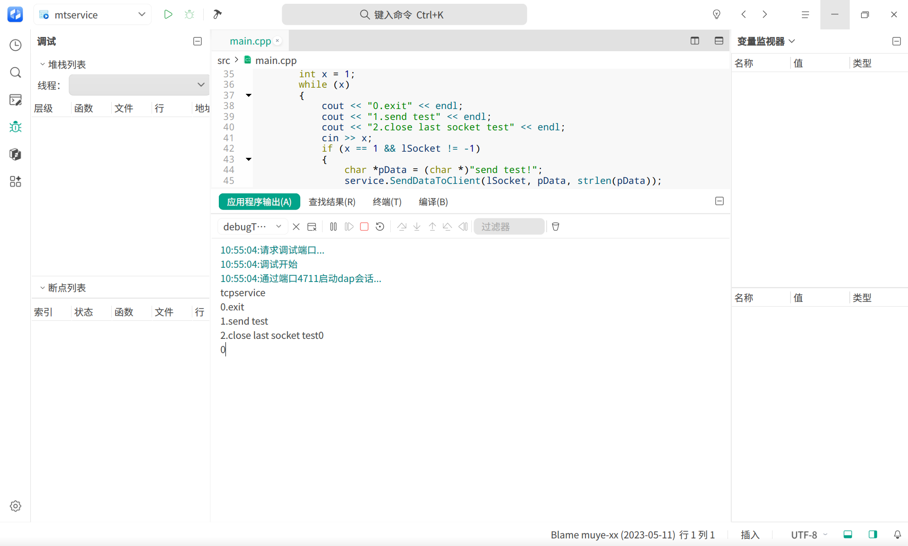908x546 pixels.
Task: Split editor vertically icon
Action: (695, 41)
